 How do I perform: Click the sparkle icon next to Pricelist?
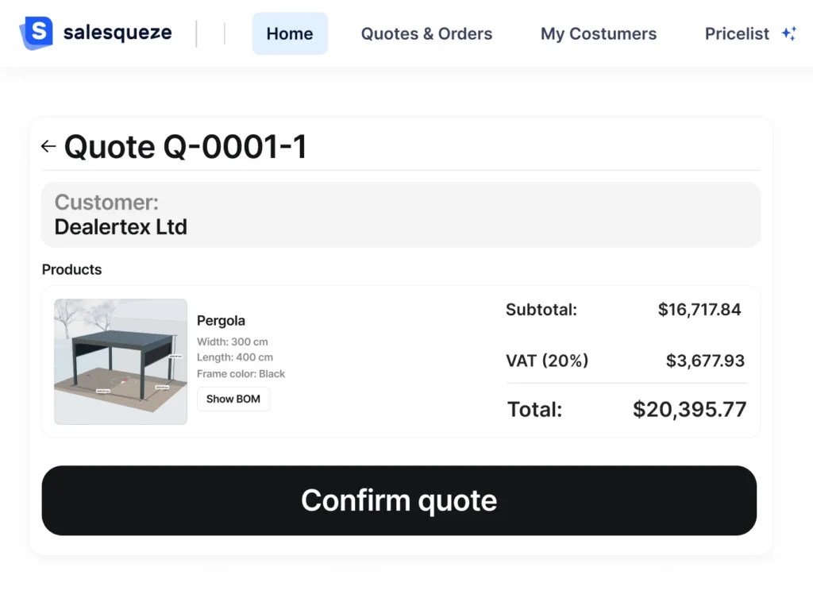coord(788,34)
